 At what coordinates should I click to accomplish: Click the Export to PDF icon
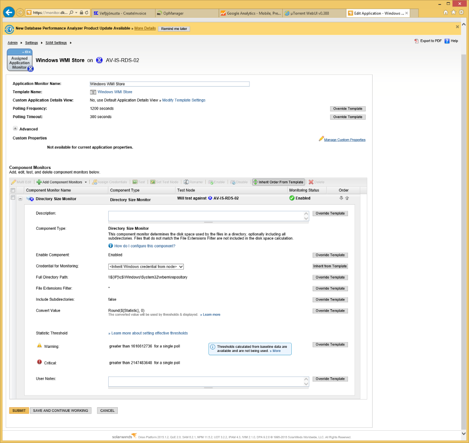416,41
